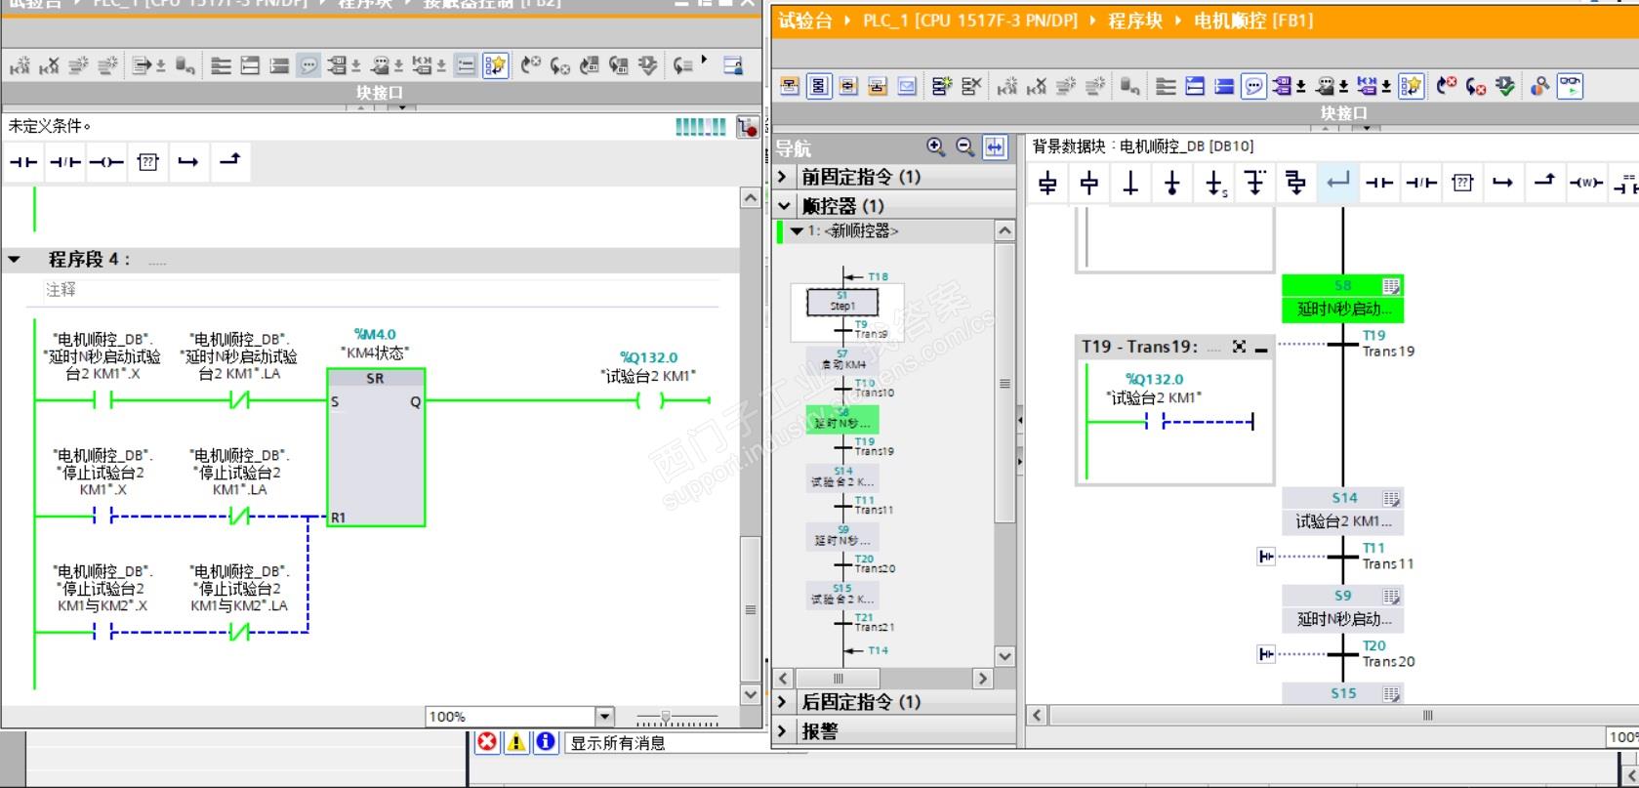Open 显示所有消息 message filter
This screenshot has height=788, width=1639.
pyautogui.click(x=666, y=743)
